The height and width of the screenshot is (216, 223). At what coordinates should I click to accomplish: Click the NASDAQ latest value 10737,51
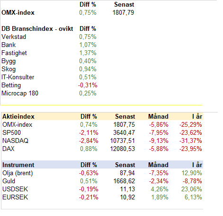coord(123,141)
